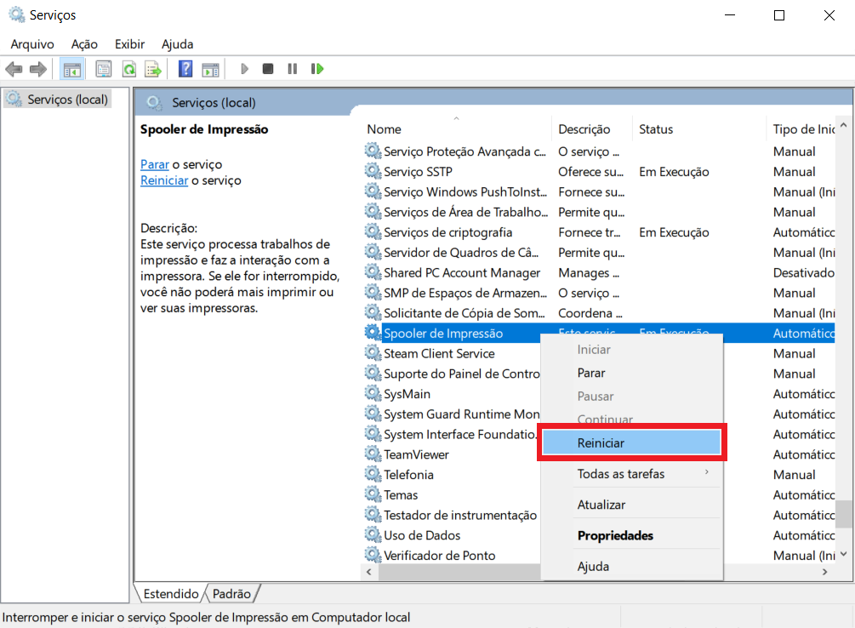Click the Reiniciar link in the description pane
Screen dimensions: 855x628
pyautogui.click(x=163, y=180)
